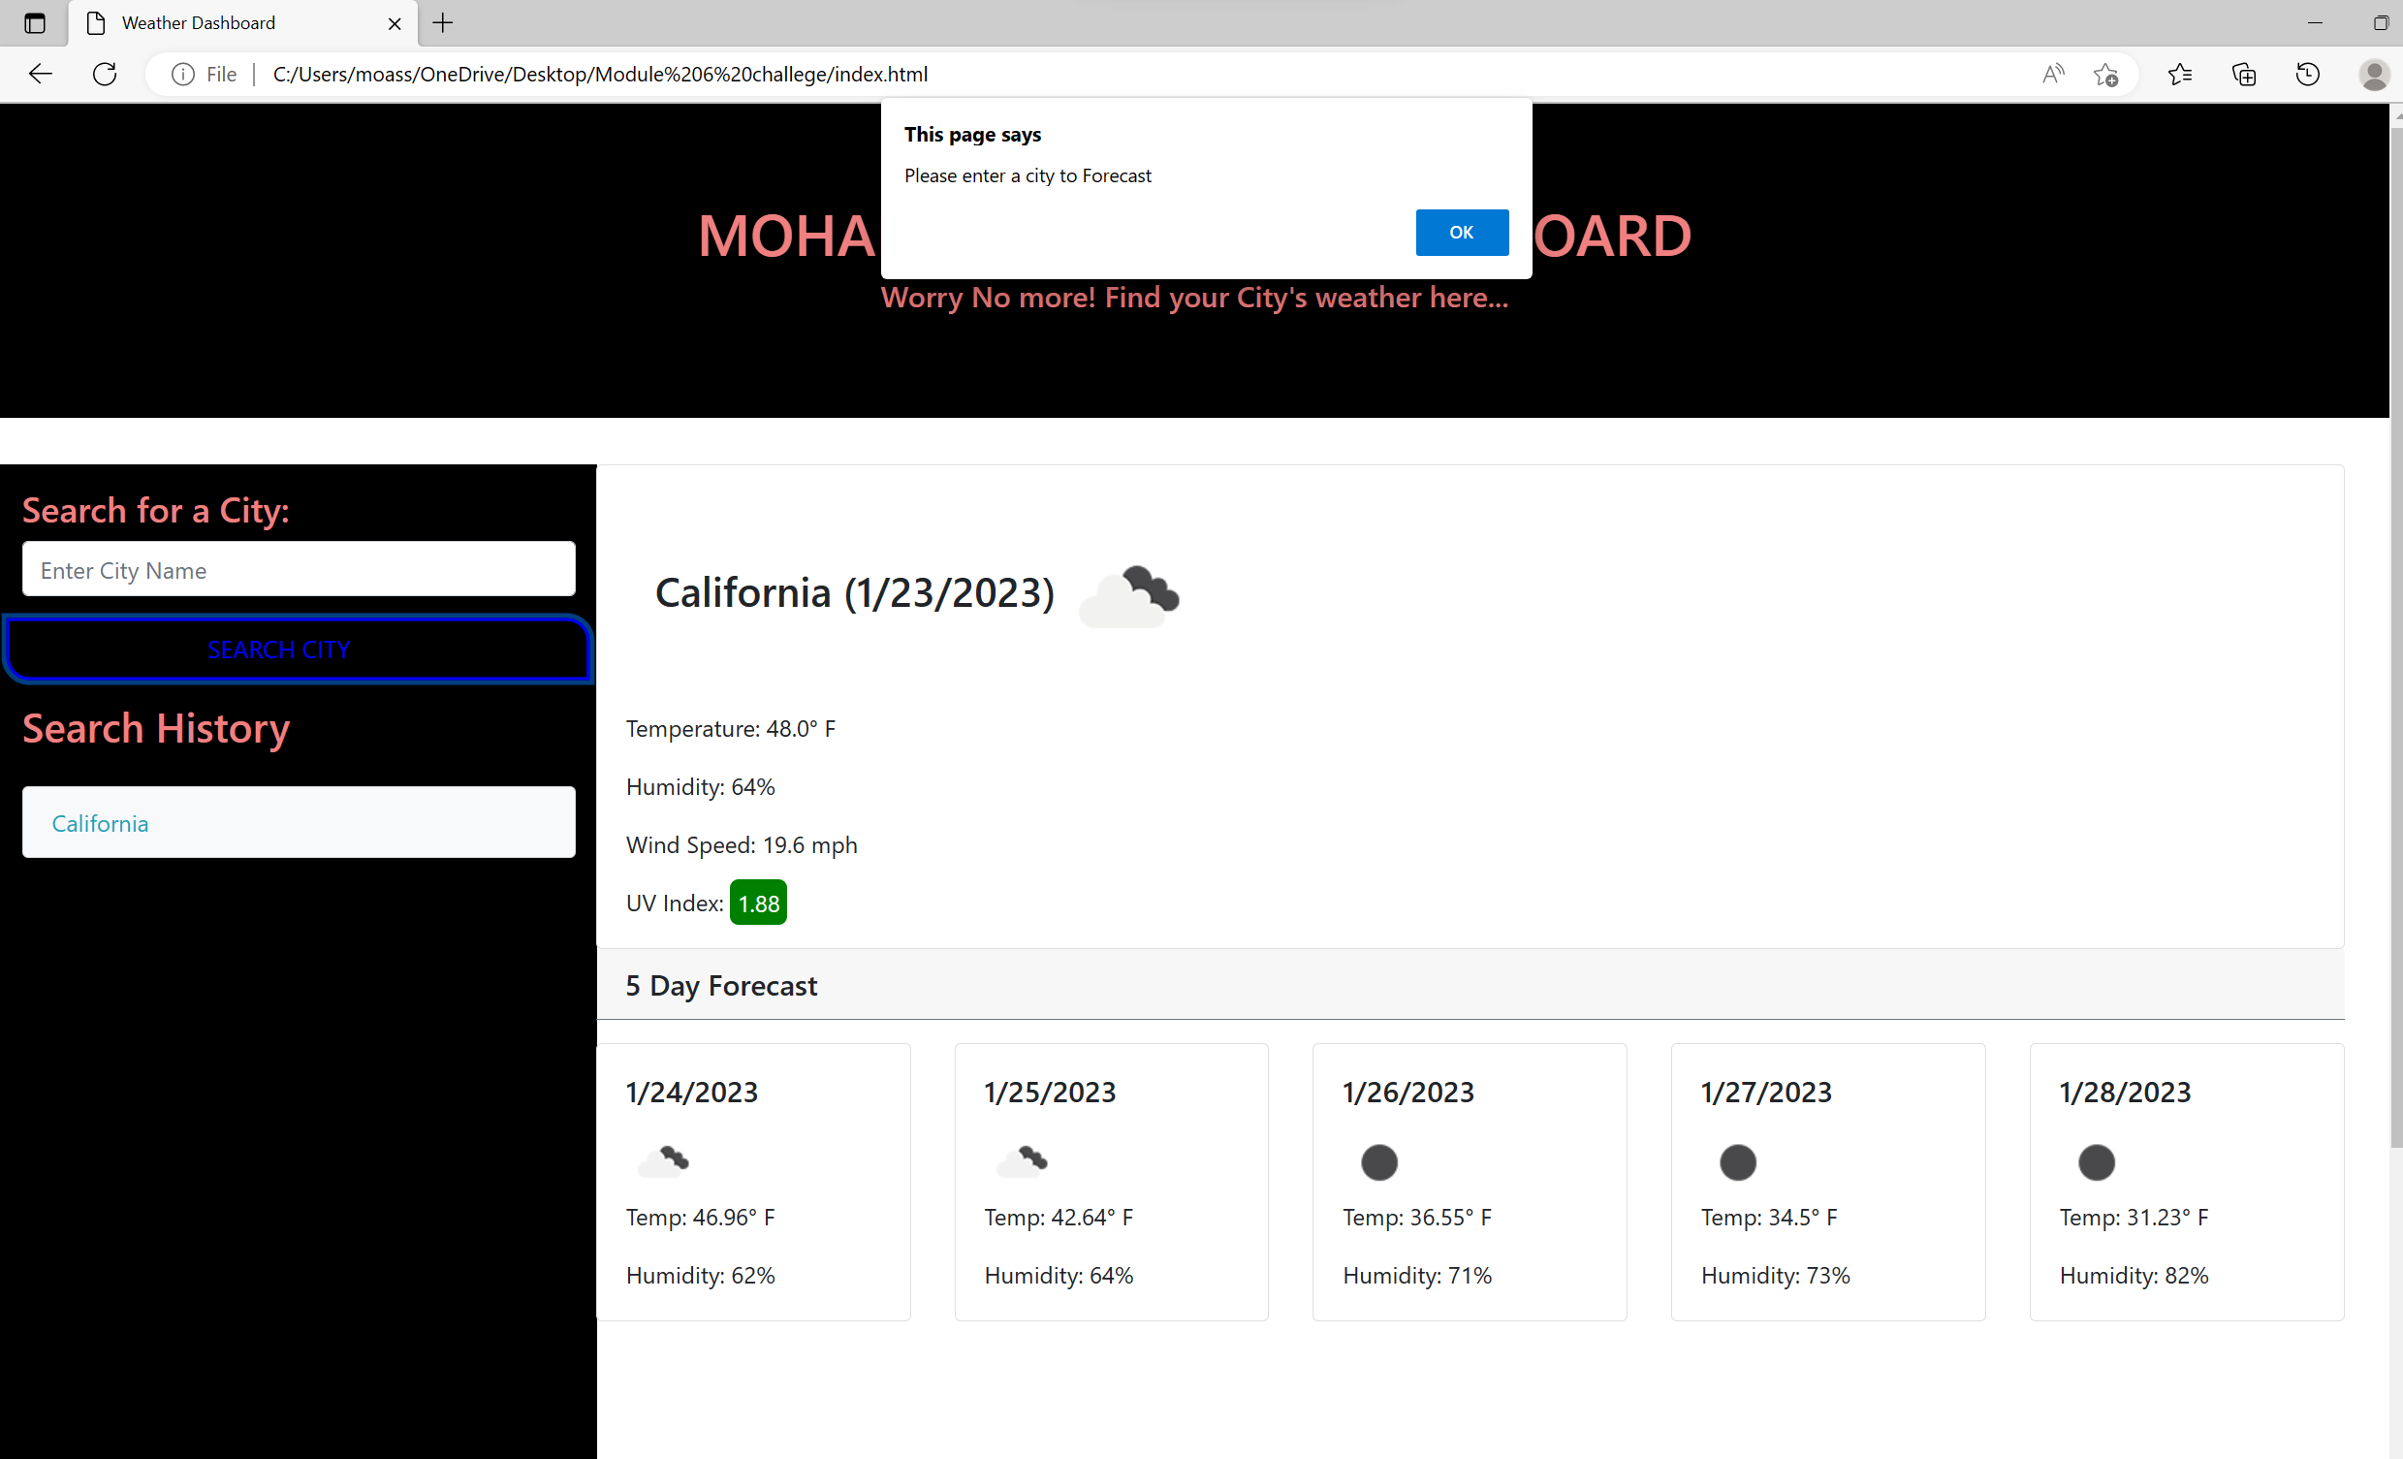Click the page info icon beside File
This screenshot has width=2403, height=1459.
tap(181, 74)
